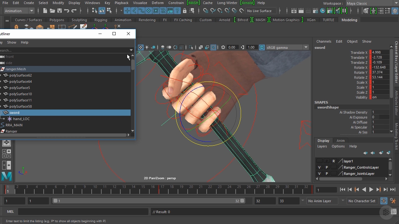Toggle the Character Controls icon in status line

coord(373,11)
